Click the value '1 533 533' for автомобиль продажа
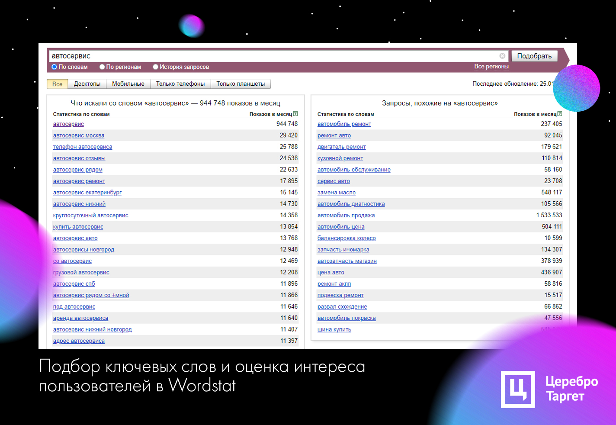 click(549, 215)
